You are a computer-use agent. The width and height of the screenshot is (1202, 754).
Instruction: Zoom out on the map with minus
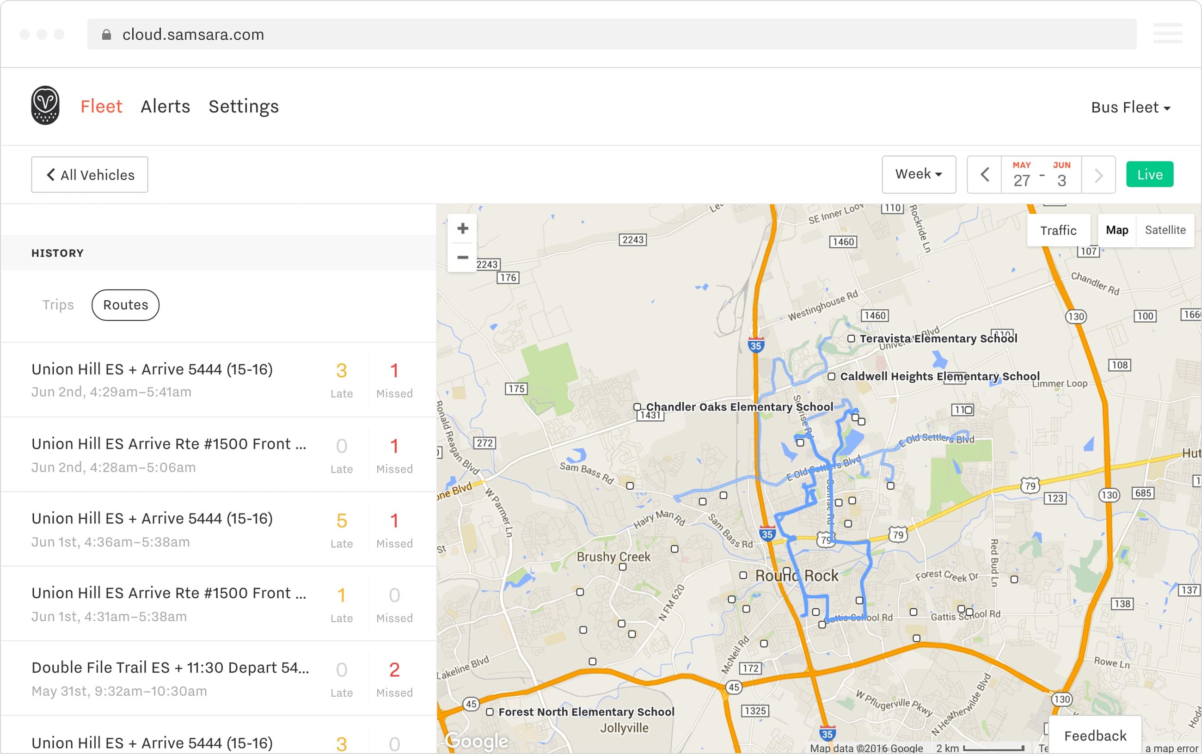click(463, 257)
